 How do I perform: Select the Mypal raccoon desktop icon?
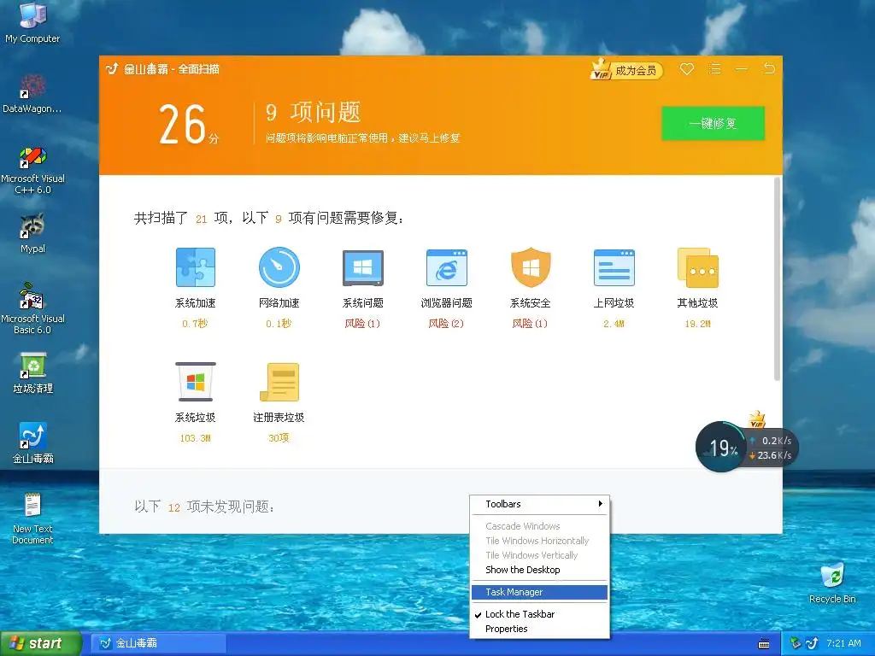tap(32, 233)
